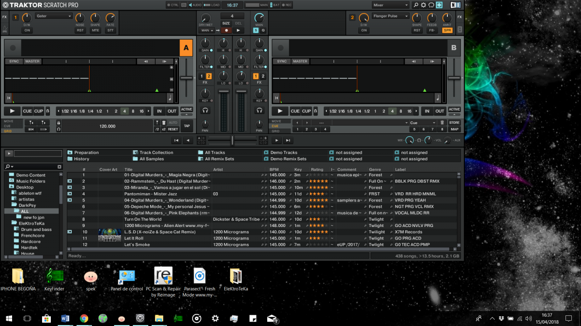The height and width of the screenshot is (326, 581).
Task: Toggle Deck B loop ACTIVE button
Action: click(x=454, y=110)
